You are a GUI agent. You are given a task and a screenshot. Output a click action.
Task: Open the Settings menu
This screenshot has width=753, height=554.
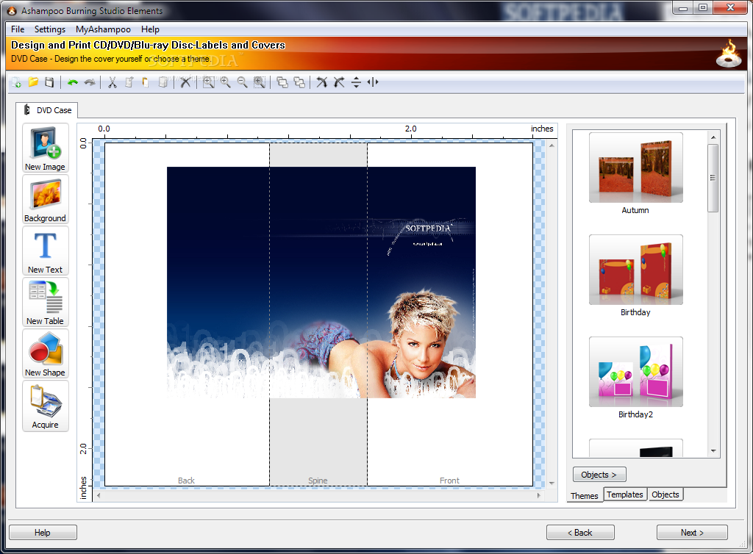pyautogui.click(x=50, y=29)
